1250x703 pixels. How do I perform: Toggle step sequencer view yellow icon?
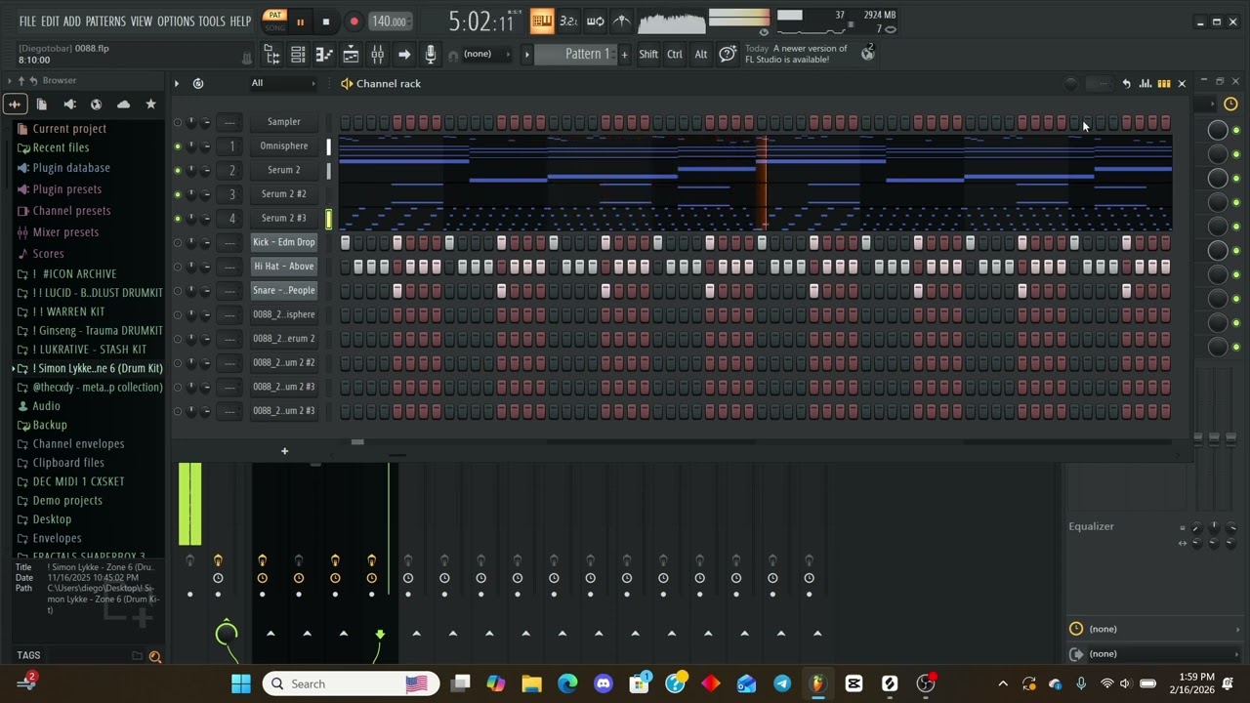[1163, 84]
